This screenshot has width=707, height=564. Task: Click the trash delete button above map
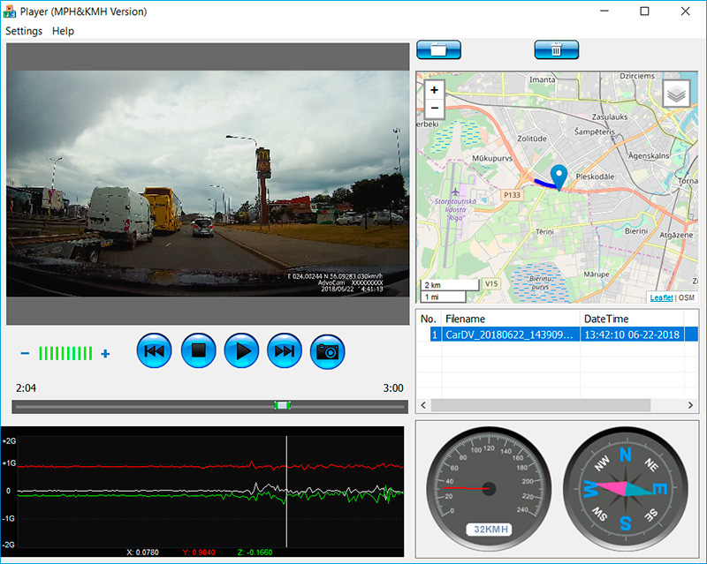556,49
